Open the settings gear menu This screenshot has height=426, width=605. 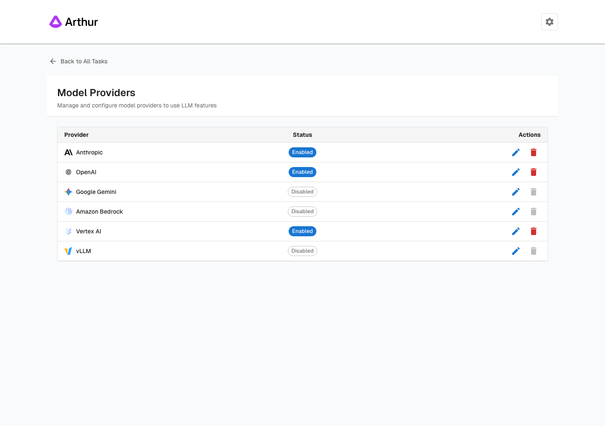pos(549,21)
